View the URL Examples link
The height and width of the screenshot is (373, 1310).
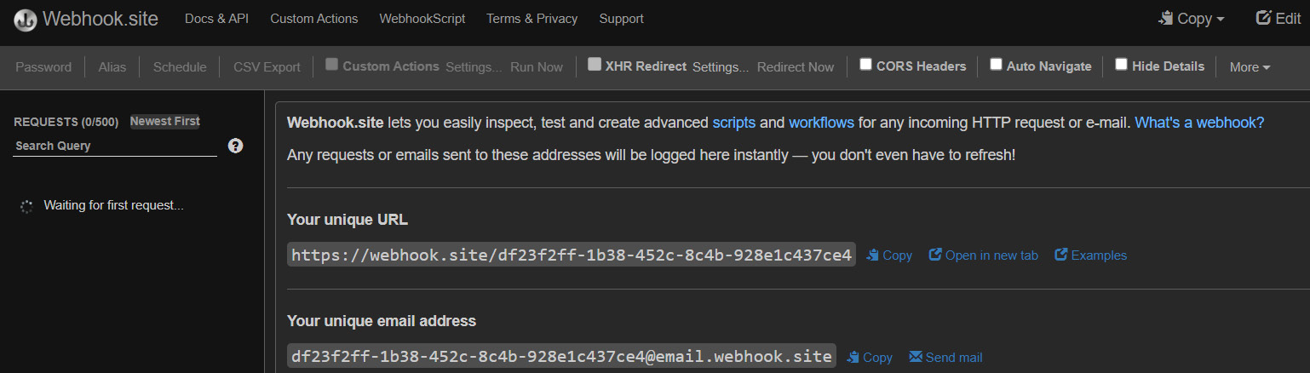pyautogui.click(x=1090, y=255)
